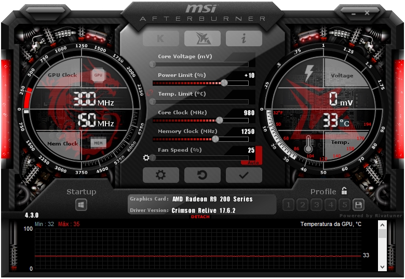Click the 150 MHz memory clock readout

click(96, 120)
